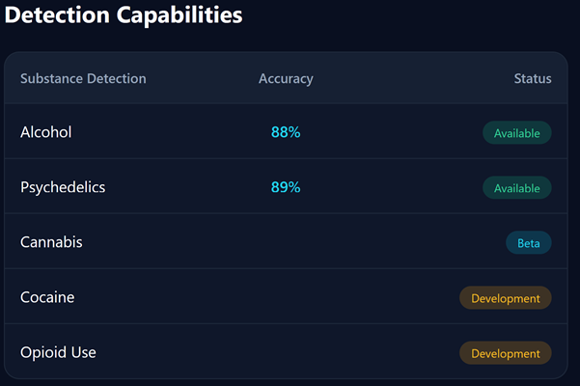Click the Beta status badge

click(x=528, y=243)
